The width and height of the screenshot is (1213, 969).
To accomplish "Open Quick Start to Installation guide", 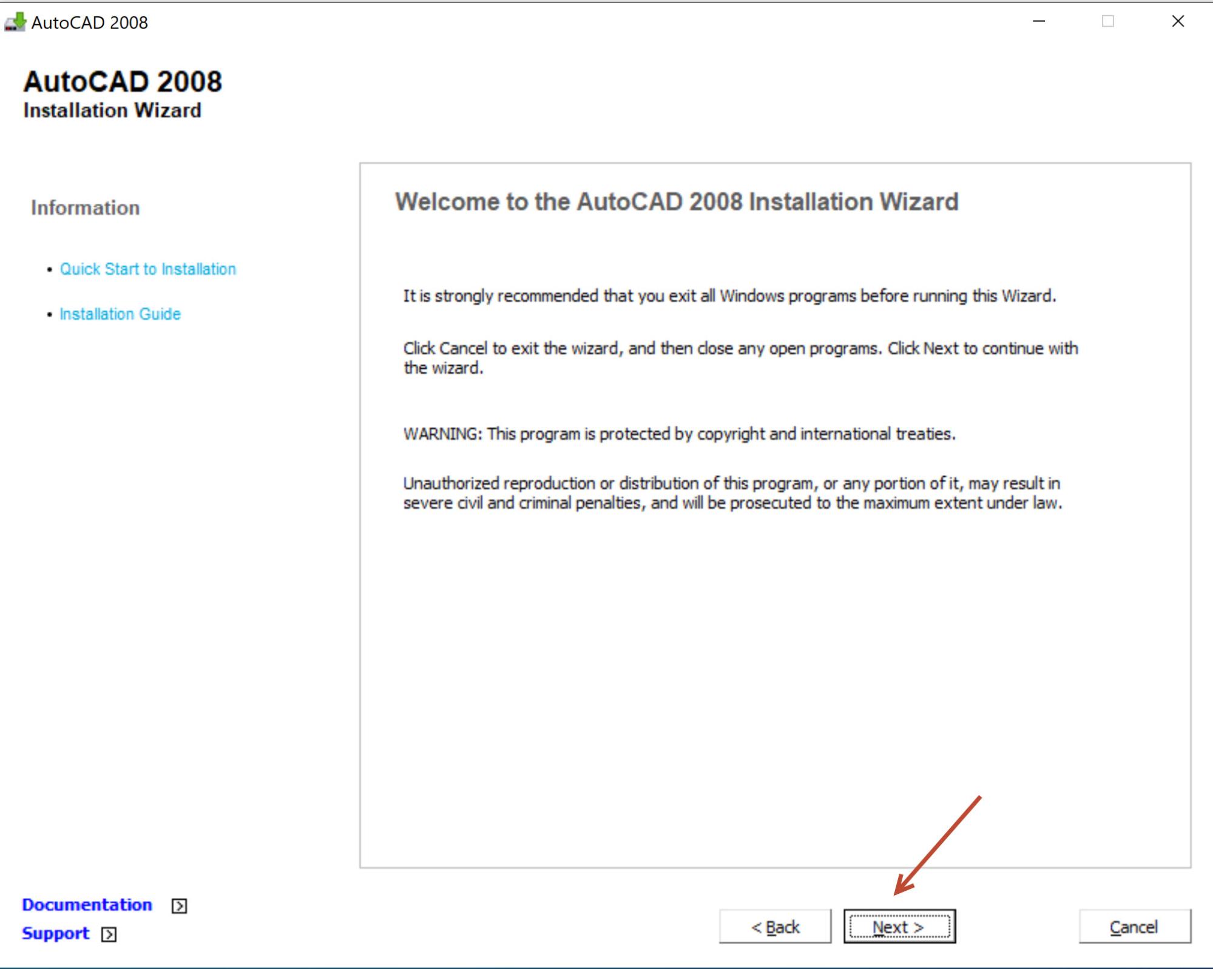I will [149, 268].
